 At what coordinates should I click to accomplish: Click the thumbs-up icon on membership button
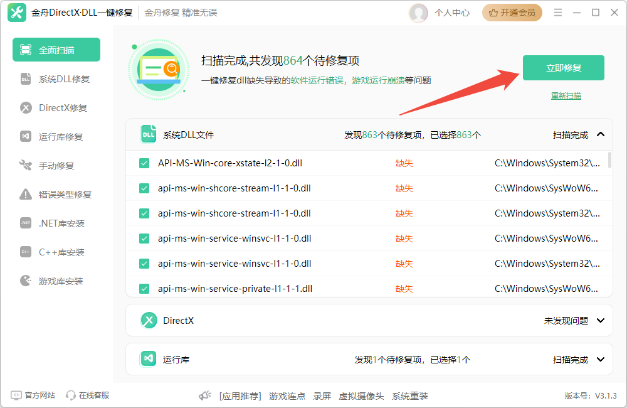pyautogui.click(x=493, y=13)
